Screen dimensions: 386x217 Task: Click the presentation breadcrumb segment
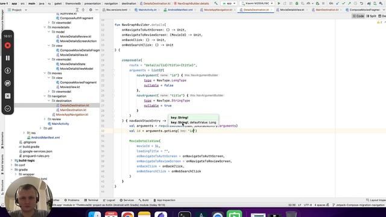click(x=92, y=4)
